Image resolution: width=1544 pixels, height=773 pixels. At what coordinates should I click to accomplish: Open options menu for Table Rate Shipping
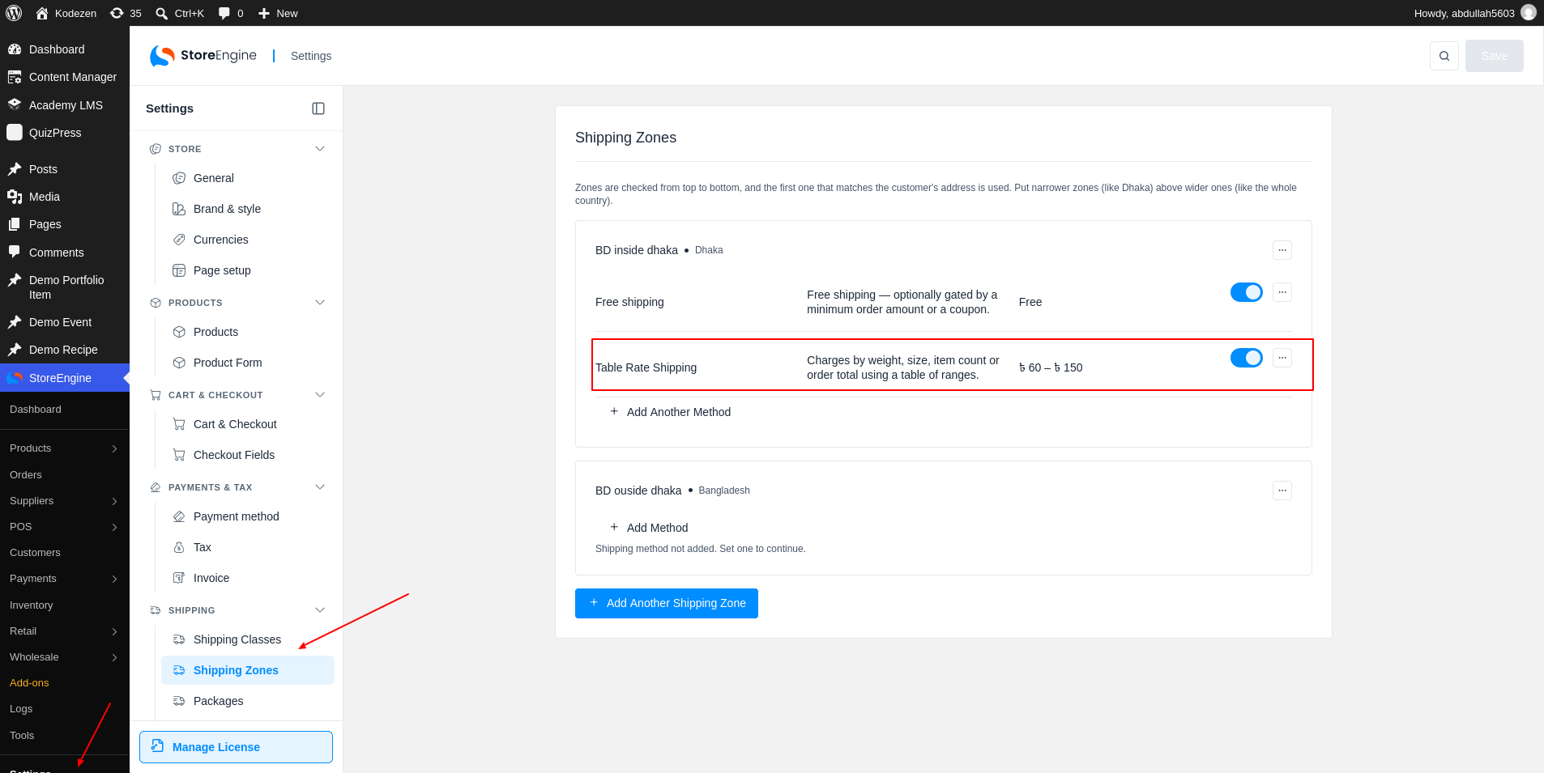pos(1282,358)
